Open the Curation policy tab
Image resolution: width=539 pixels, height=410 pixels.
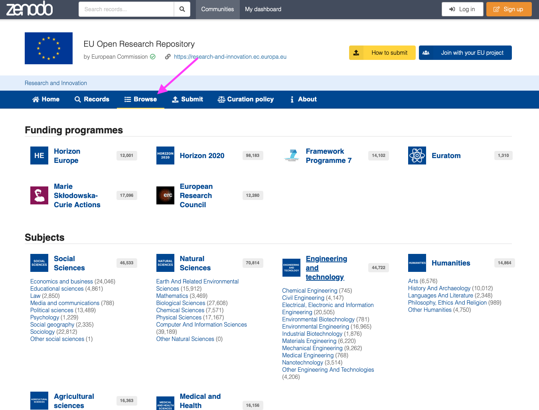click(x=246, y=99)
